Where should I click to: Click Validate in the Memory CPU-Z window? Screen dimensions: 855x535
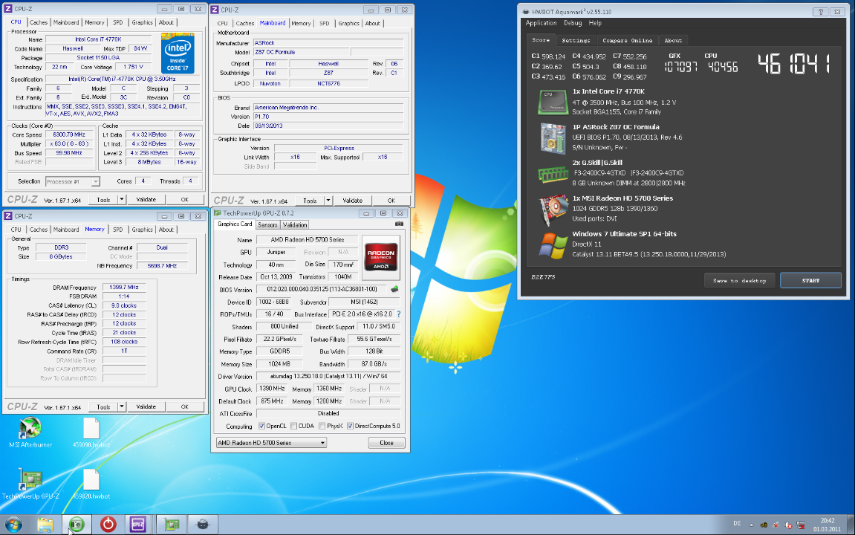coord(146,407)
